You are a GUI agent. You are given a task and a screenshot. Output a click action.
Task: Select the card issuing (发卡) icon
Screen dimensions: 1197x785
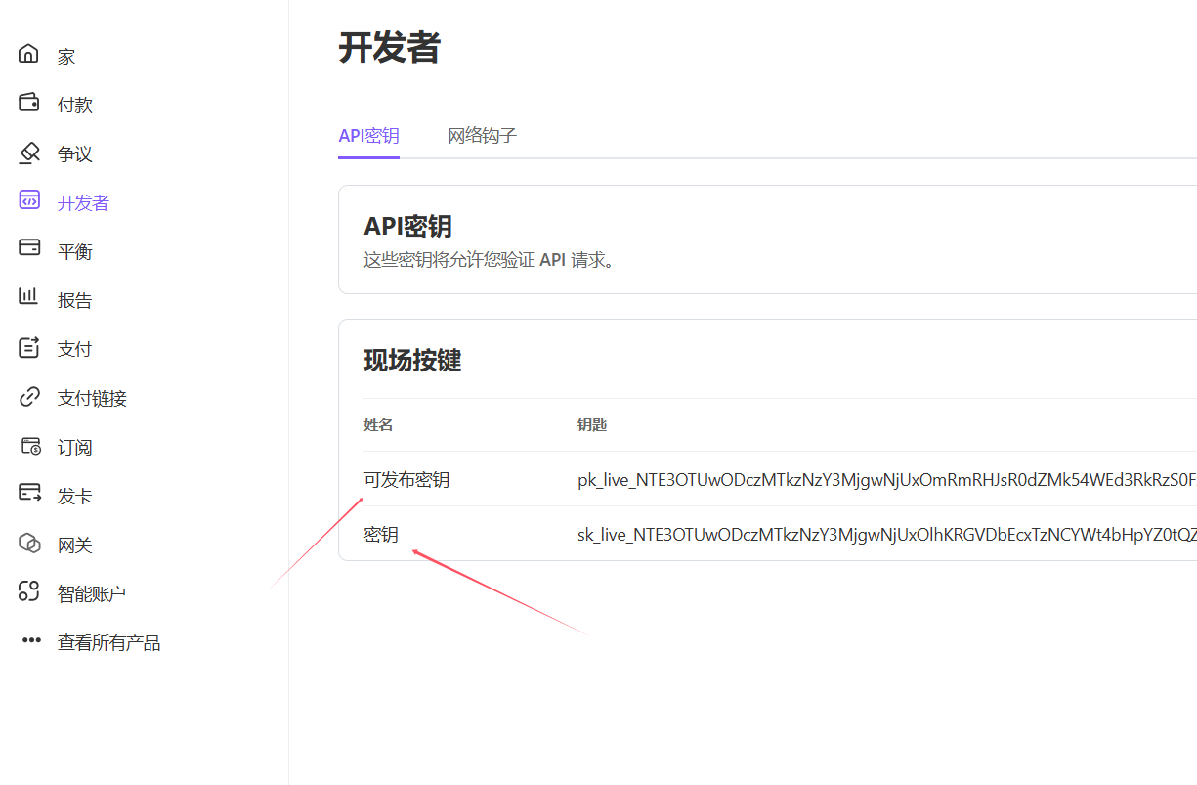29,493
